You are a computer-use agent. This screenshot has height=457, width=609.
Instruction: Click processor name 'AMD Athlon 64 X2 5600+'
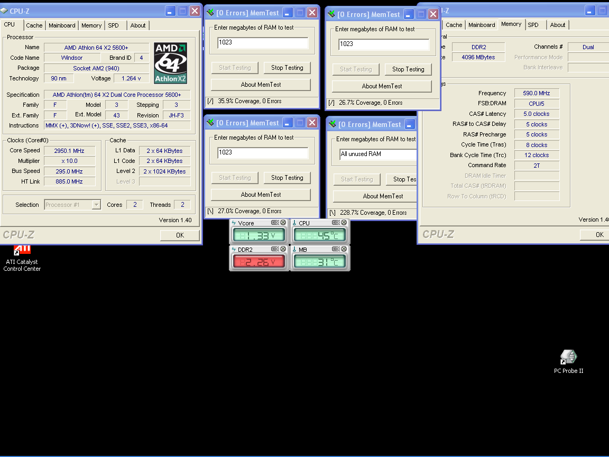96,48
